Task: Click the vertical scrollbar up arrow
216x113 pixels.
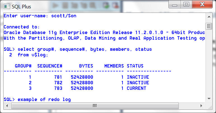Action: 209,17
